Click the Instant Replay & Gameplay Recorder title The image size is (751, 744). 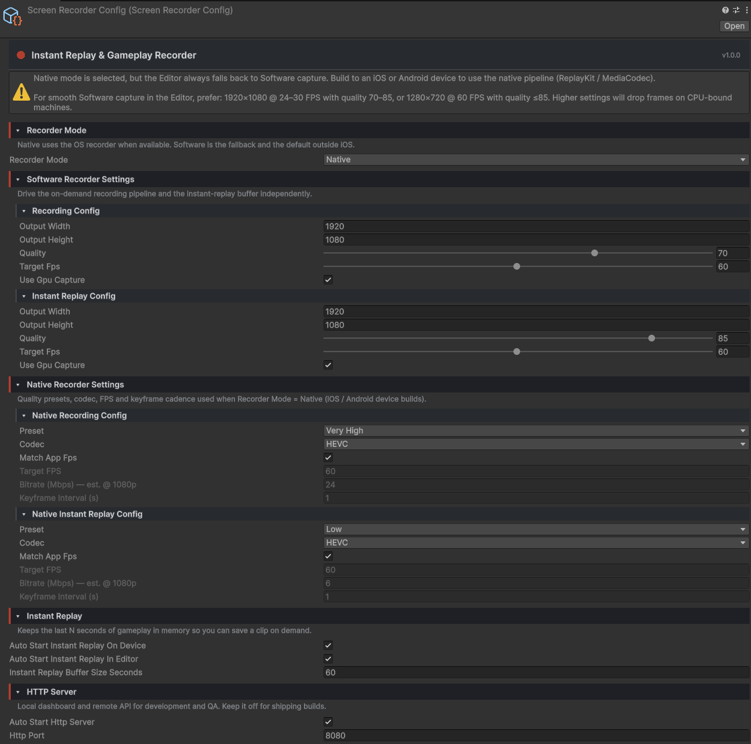(113, 55)
